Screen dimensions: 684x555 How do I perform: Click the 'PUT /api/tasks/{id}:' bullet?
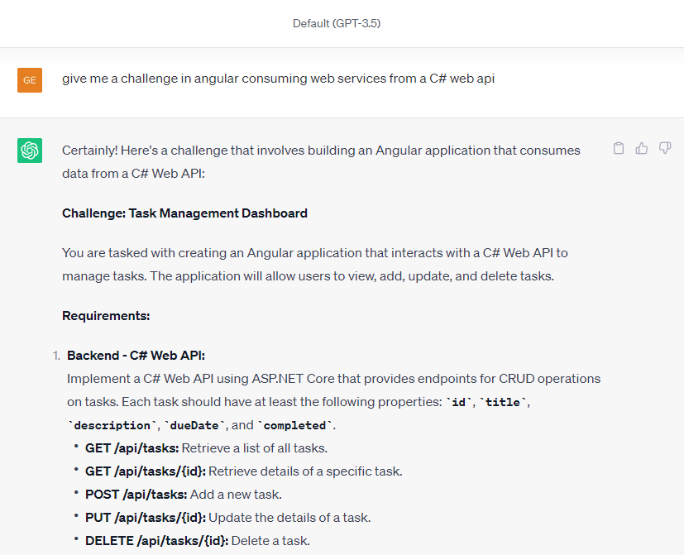pos(146,518)
